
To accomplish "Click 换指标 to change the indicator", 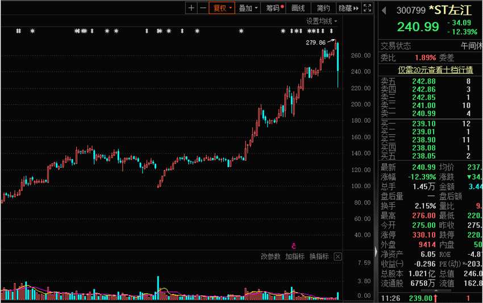I will coord(319,256).
